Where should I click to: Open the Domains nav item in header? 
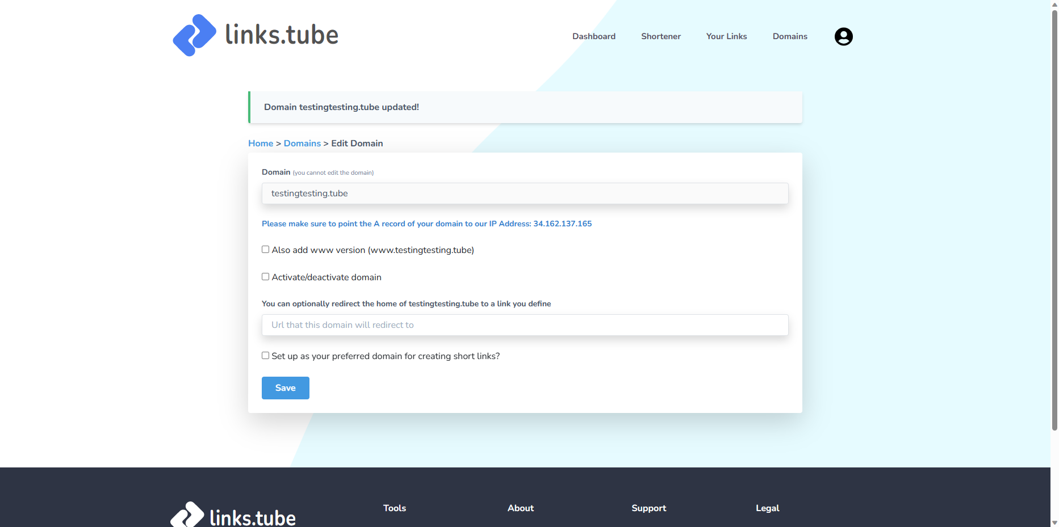coord(790,36)
